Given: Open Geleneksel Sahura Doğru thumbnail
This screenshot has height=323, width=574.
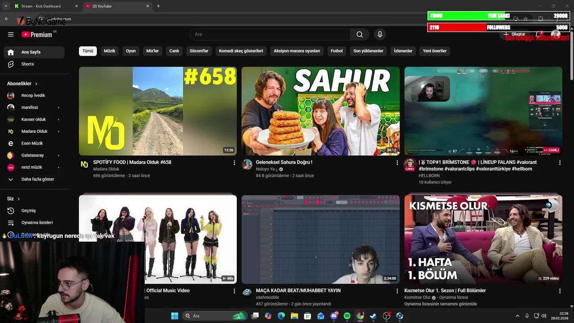Looking at the screenshot, I should pos(321,111).
